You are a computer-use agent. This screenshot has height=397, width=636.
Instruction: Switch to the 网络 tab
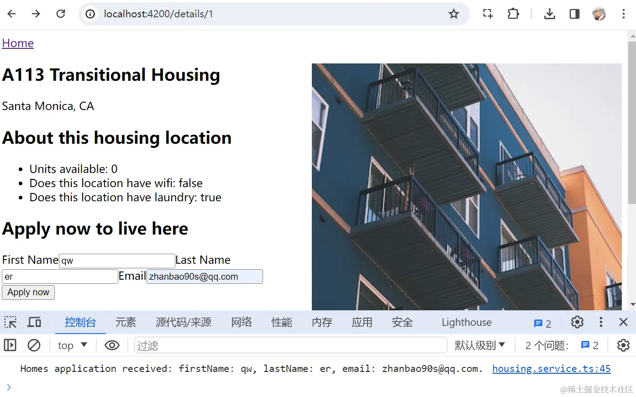coord(242,322)
